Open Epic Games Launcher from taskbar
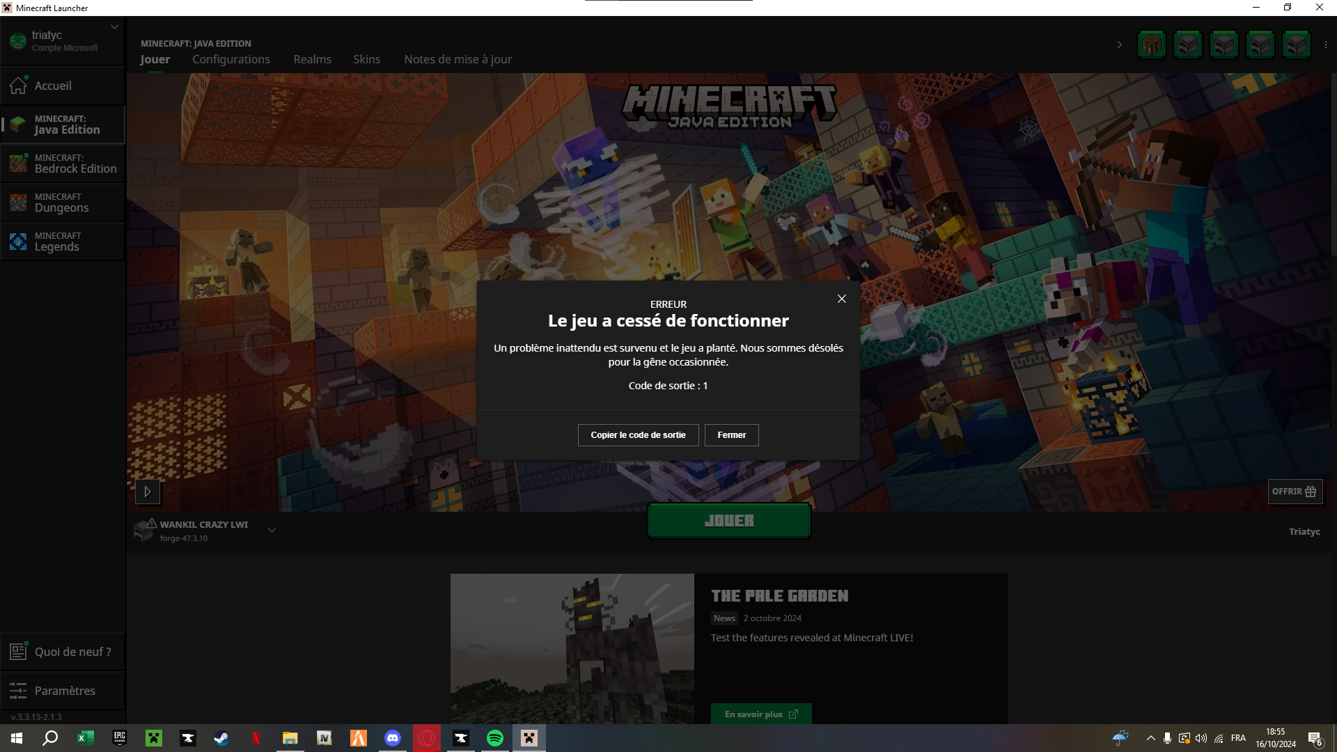The height and width of the screenshot is (752, 1337). tap(120, 738)
